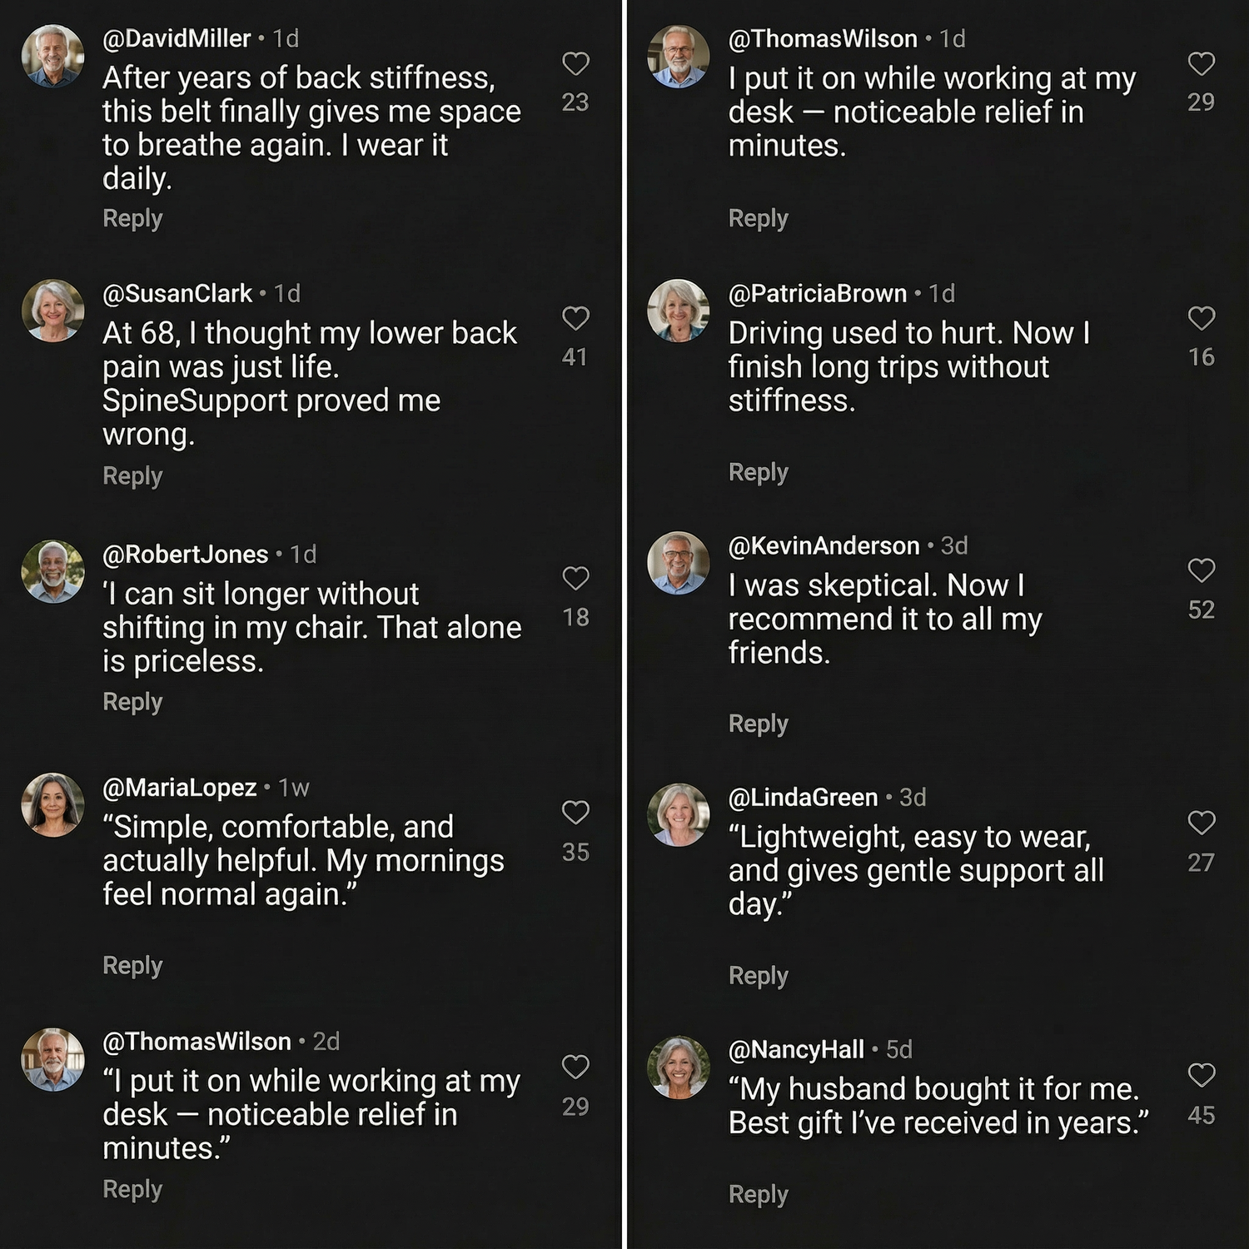Open the @PatriciaBrown username link
This screenshot has height=1249, width=1249.
point(817,294)
